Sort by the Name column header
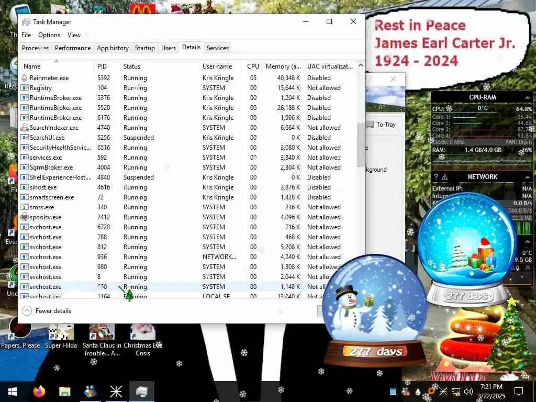536x402 pixels. (x=57, y=66)
